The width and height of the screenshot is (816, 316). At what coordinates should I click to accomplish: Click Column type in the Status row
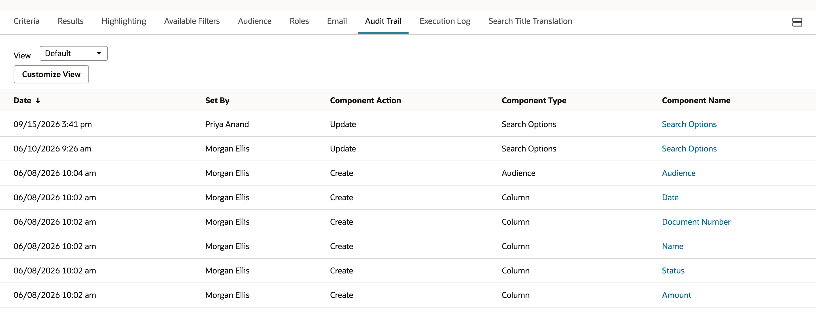(x=516, y=271)
